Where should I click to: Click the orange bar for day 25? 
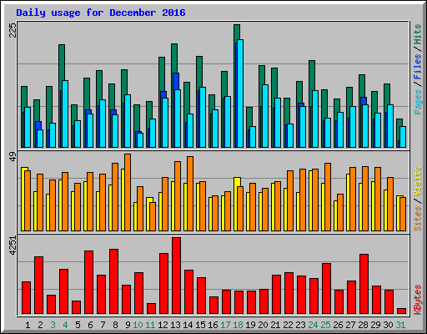(x=328, y=197)
